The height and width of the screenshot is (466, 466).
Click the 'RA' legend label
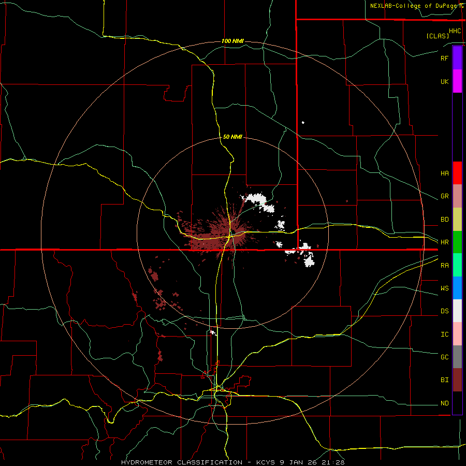[444, 266]
